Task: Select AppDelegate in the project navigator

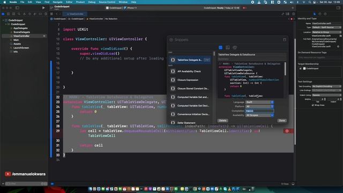Action: click(x=20, y=28)
